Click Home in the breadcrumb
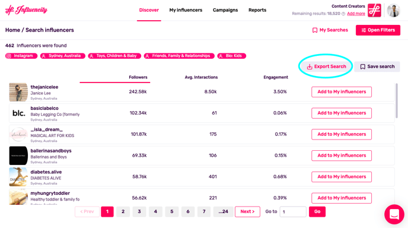 click(12, 30)
